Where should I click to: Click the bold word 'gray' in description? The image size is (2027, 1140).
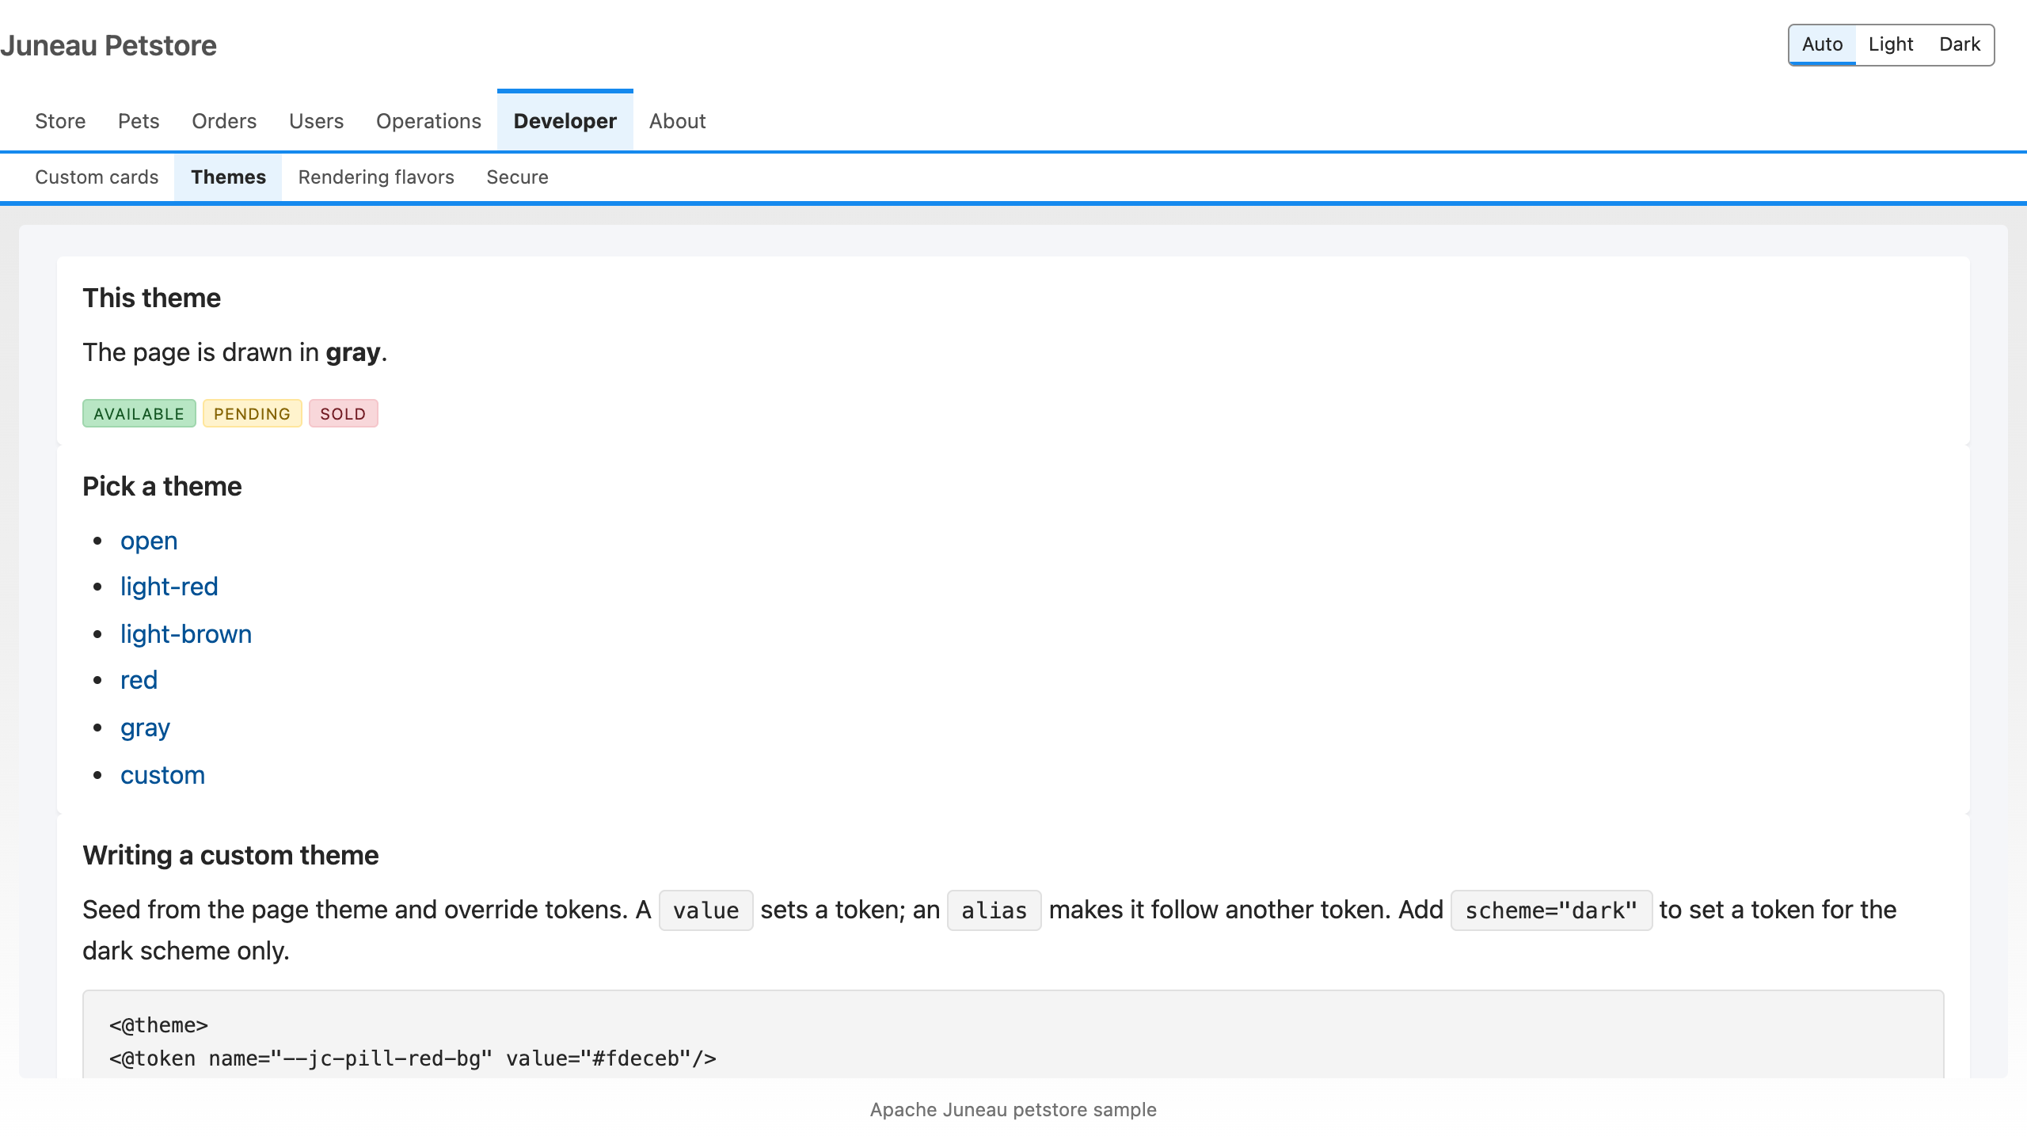(x=353, y=353)
